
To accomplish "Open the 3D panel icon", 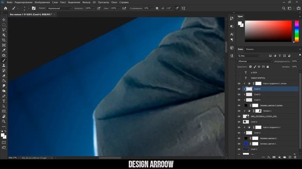I will [x=232, y=48].
